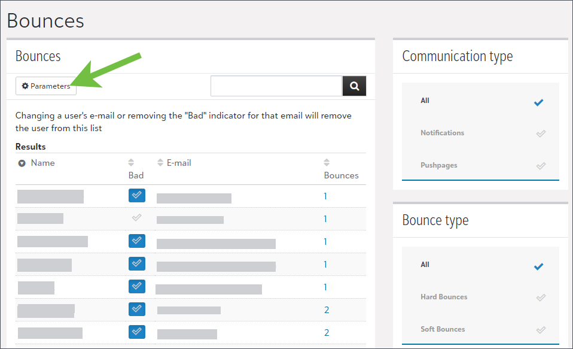Open bounce count 1 in fifth row
The height and width of the screenshot is (349, 573).
(x=325, y=287)
